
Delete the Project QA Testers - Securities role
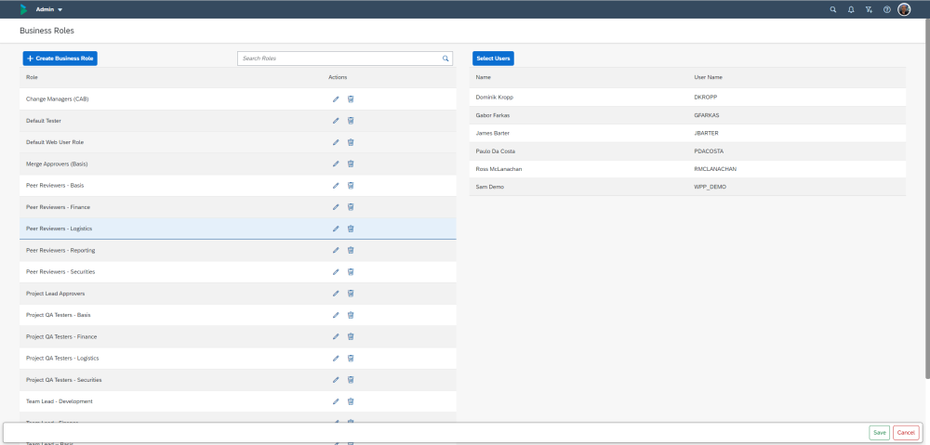tap(351, 380)
